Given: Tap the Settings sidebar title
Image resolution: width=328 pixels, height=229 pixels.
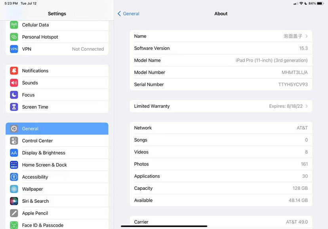Looking at the screenshot, I should coord(57,14).
